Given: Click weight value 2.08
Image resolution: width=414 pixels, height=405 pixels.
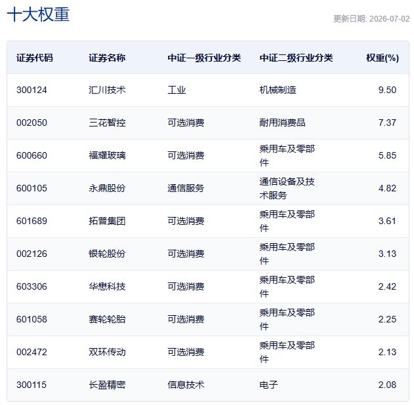Looking at the screenshot, I should (387, 385).
